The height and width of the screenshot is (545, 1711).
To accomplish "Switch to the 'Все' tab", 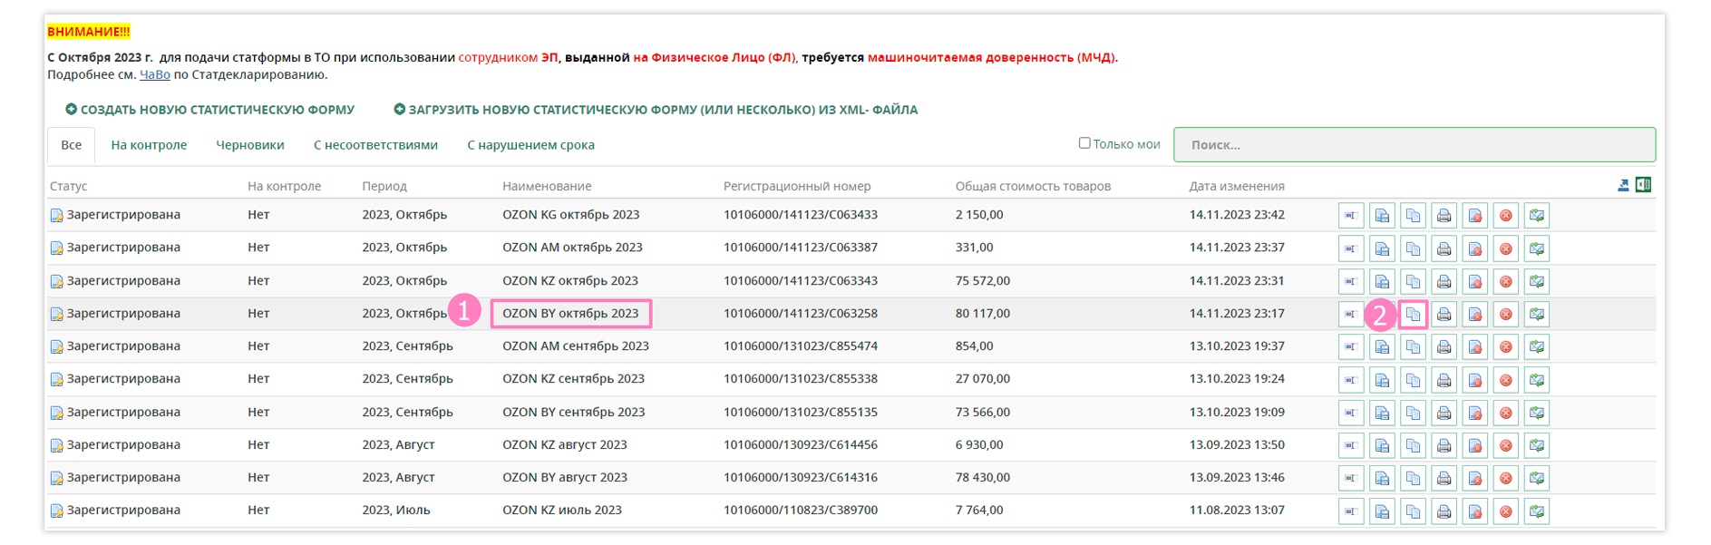I will point(72,145).
